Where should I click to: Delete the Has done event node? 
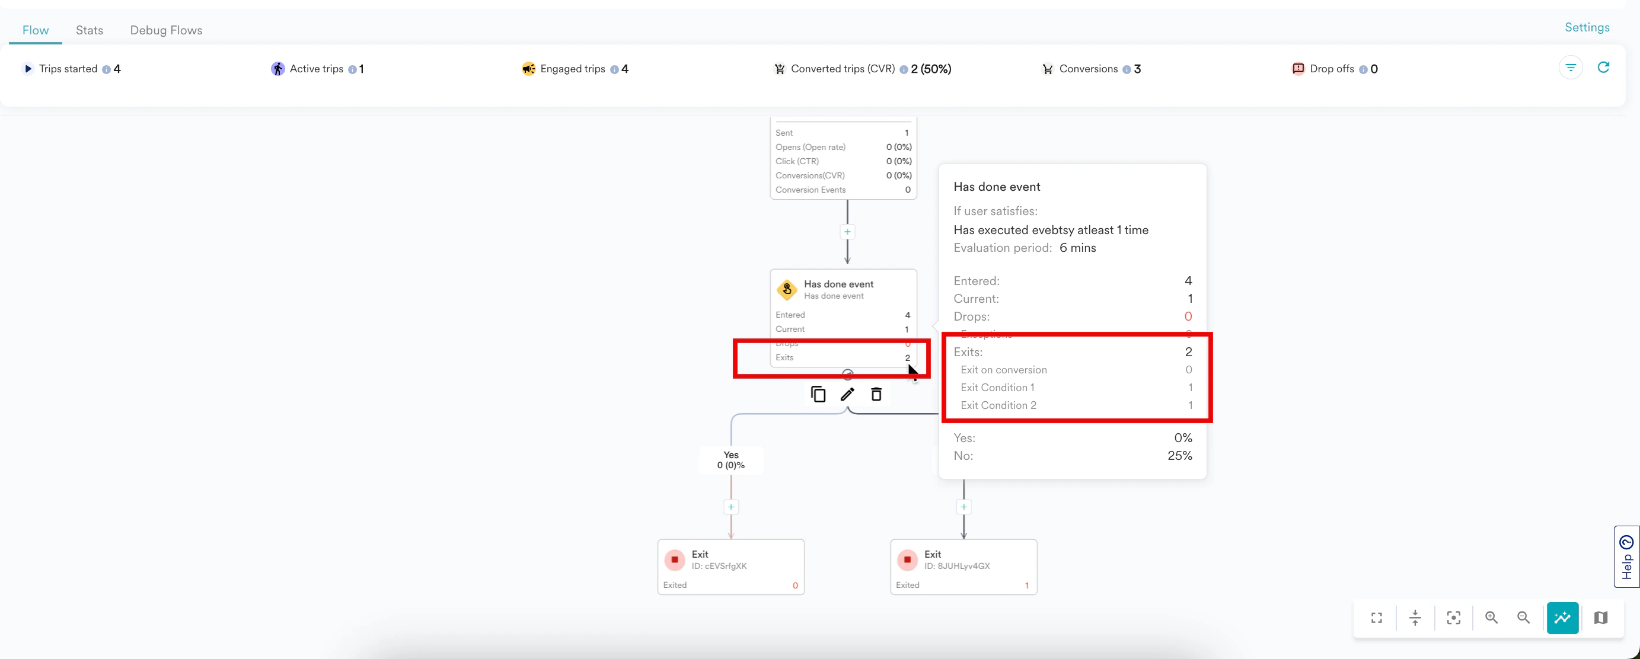(877, 394)
